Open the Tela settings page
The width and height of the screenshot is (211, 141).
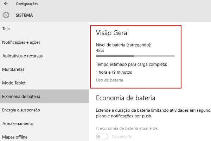(6, 29)
